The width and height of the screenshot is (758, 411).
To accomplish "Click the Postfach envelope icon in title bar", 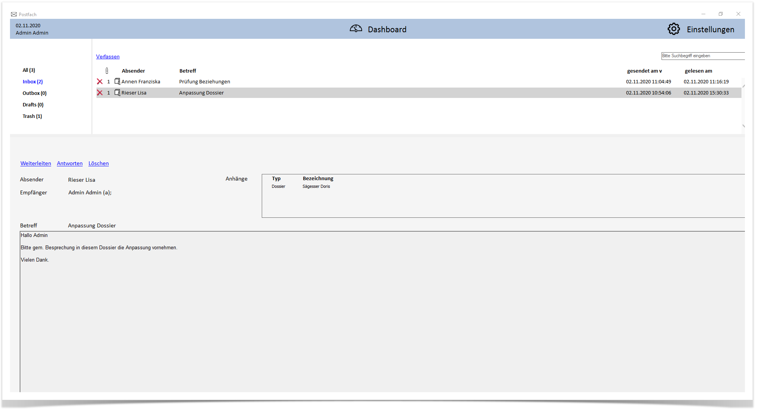I will click(x=14, y=14).
